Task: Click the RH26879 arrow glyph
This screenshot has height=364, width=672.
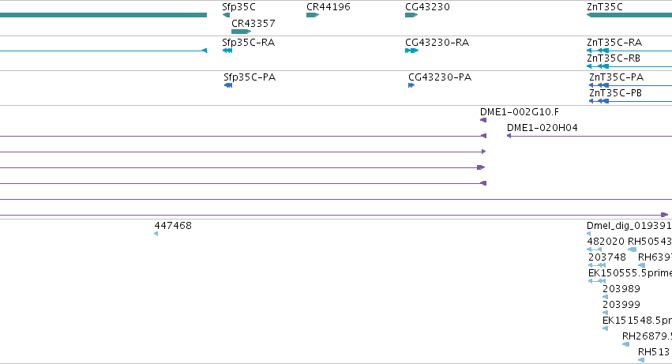Action: coord(625,344)
